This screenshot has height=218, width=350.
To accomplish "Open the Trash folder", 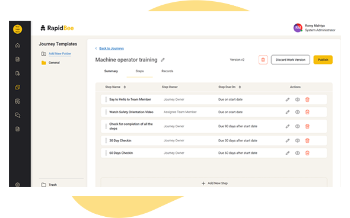I will 49,185.
